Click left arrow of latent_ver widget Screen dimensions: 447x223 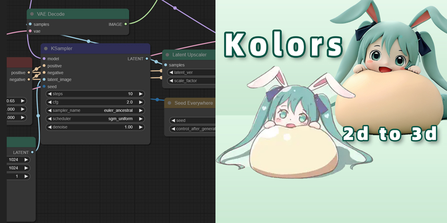point(171,73)
